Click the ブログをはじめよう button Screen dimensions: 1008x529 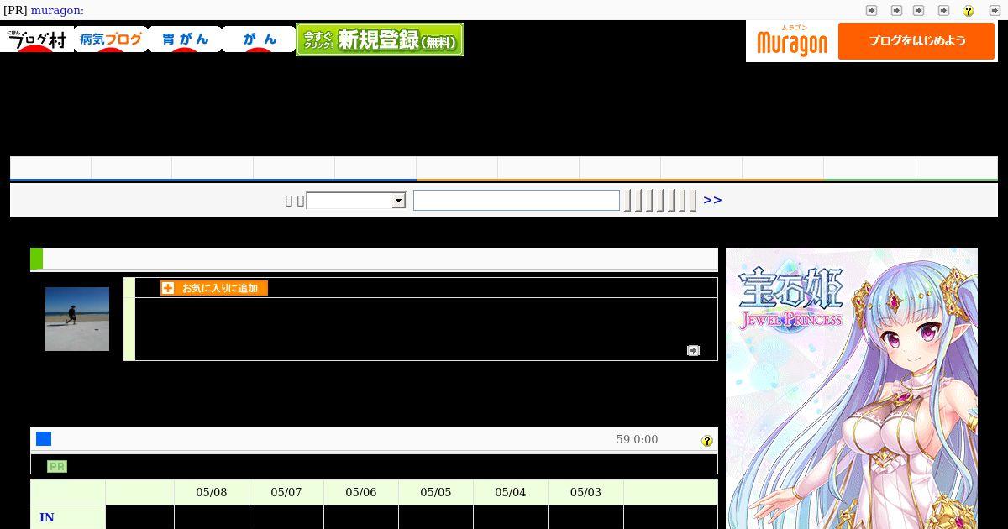coord(916,41)
